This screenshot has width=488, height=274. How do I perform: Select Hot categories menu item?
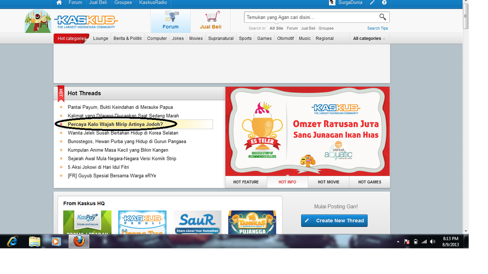(72, 38)
